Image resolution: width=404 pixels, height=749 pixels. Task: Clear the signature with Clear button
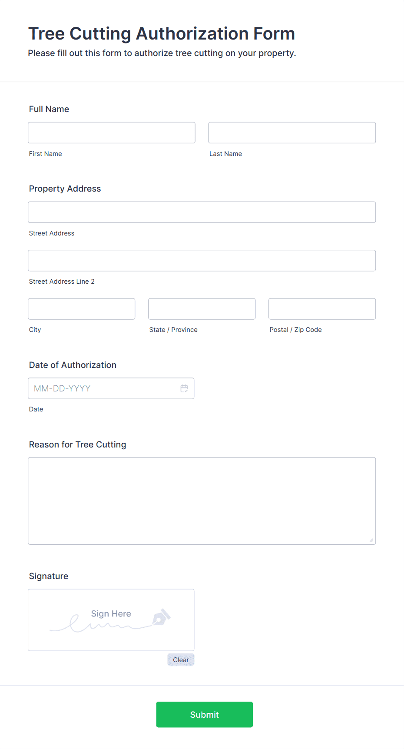[181, 660]
